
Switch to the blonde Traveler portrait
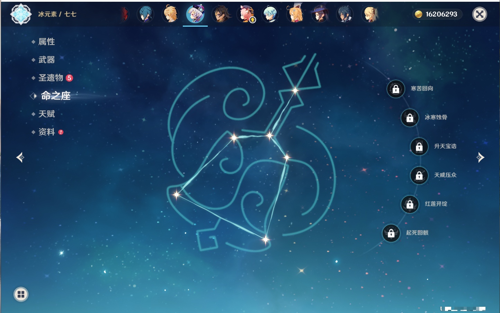coord(170,15)
